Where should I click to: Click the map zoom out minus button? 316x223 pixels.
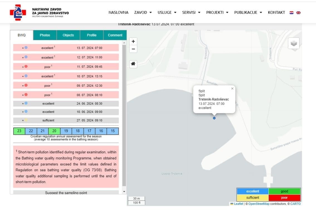click(x=133, y=49)
